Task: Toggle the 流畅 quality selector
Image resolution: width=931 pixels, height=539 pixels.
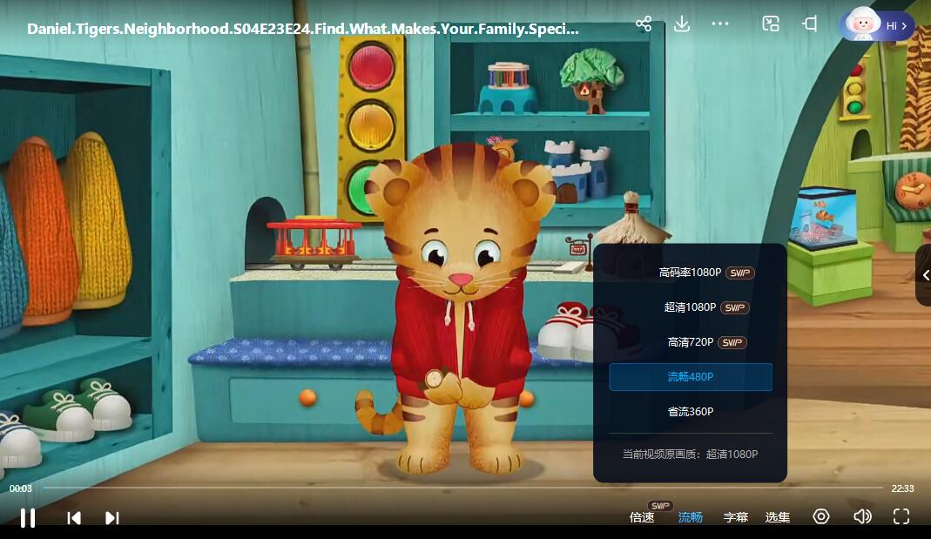Action: [690, 517]
